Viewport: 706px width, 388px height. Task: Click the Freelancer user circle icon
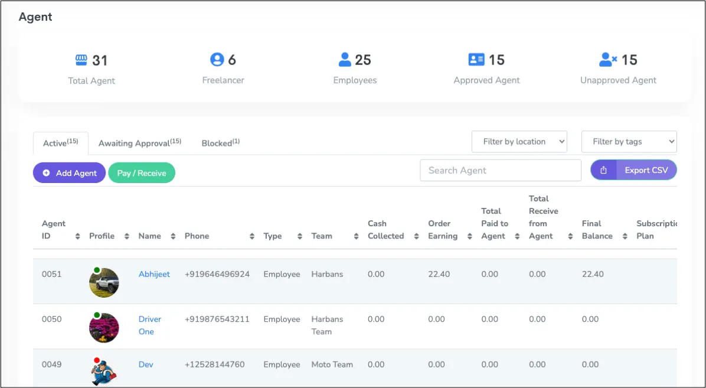(217, 60)
